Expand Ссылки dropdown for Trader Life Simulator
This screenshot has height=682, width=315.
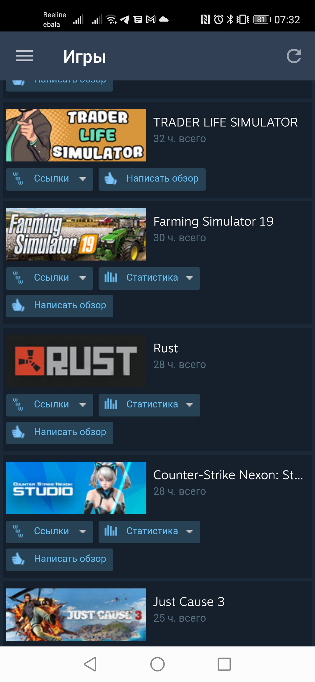[50, 179]
